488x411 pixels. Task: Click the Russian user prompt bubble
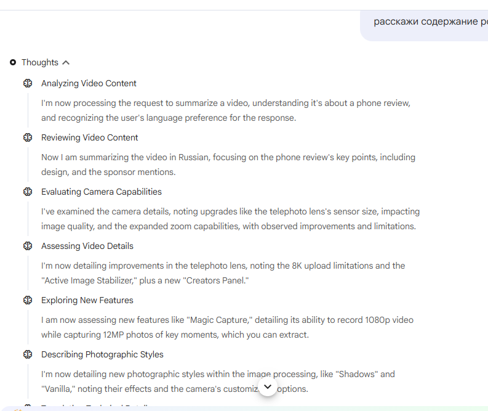(x=424, y=25)
